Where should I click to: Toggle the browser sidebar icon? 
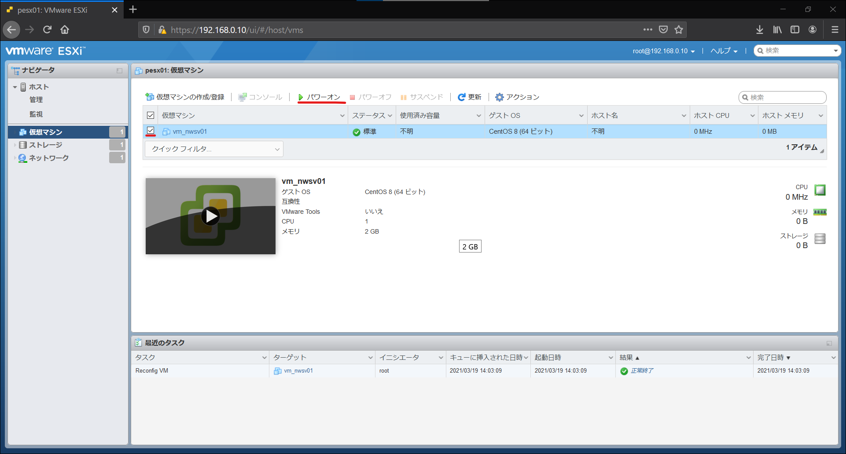coord(795,30)
